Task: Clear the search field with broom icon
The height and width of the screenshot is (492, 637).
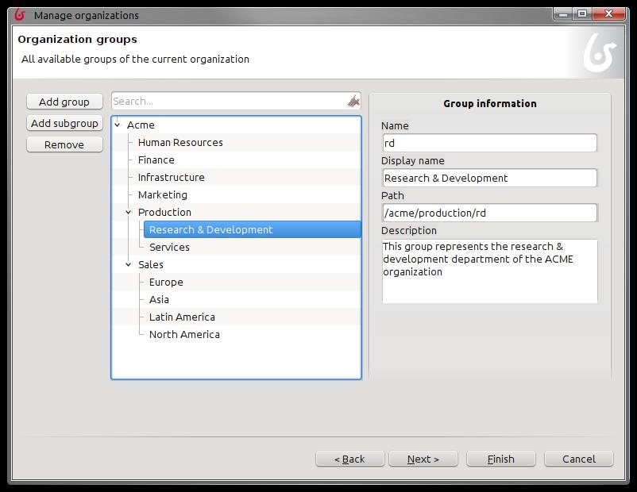Action: point(353,101)
